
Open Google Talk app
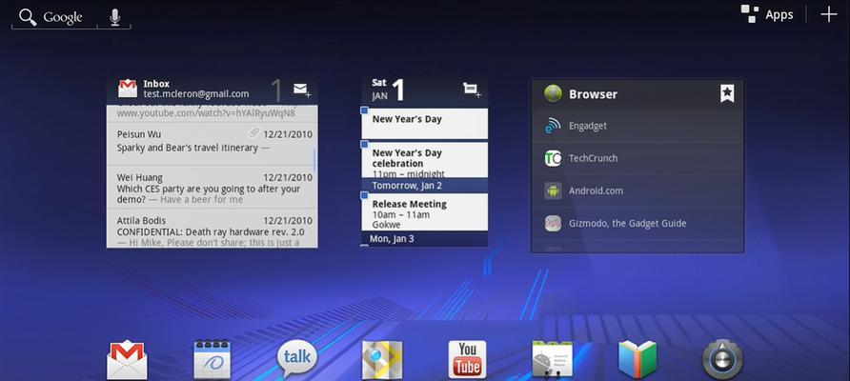pos(297,360)
